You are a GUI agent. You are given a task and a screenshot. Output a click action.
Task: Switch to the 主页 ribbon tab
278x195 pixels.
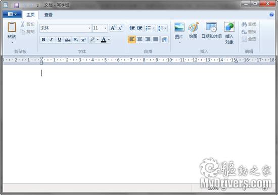pyautogui.click(x=30, y=15)
